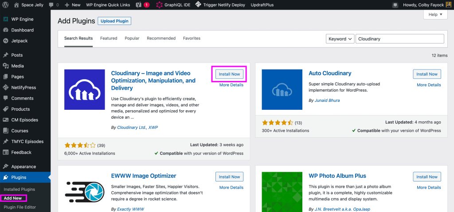View More Details for EWWW Image Optimizer

[231, 188]
